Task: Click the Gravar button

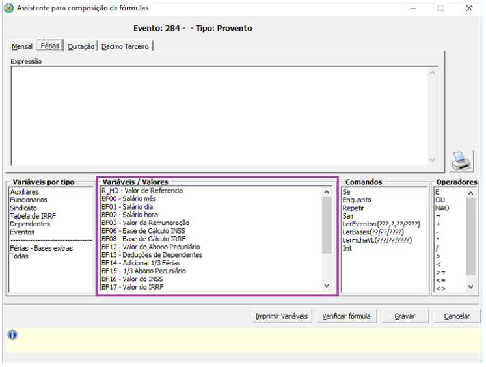Action: click(x=405, y=316)
